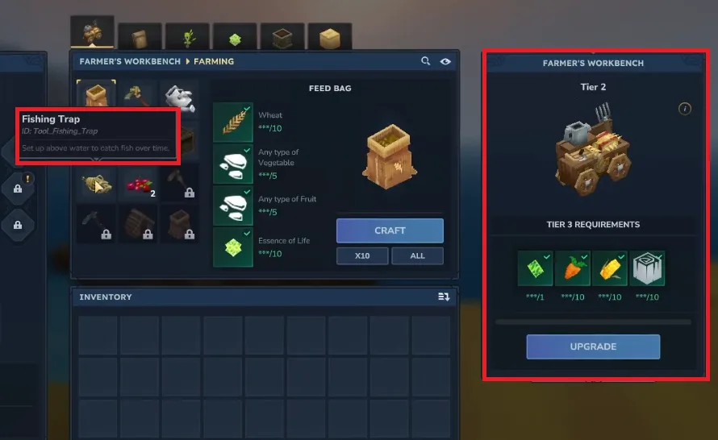This screenshot has width=718, height=440.
Task: Craft ten with the X10 button
Action: [362, 255]
